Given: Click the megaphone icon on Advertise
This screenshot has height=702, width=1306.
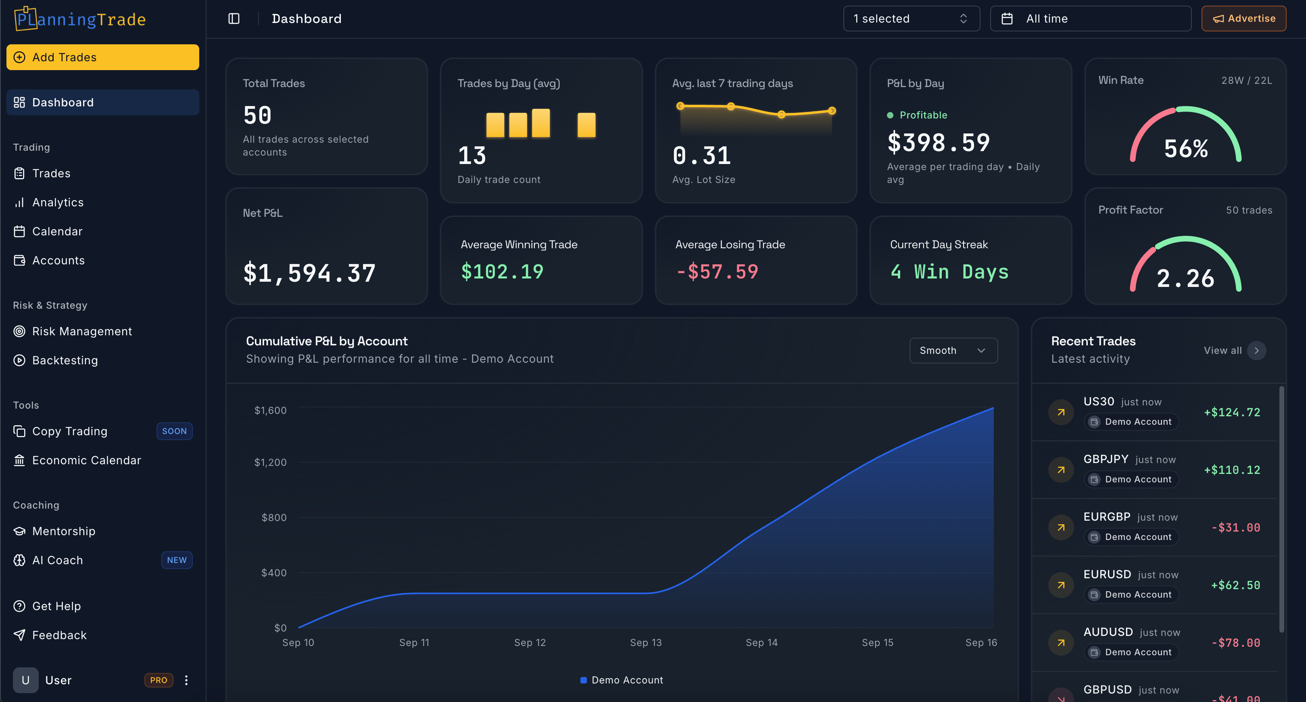Looking at the screenshot, I should coord(1218,19).
